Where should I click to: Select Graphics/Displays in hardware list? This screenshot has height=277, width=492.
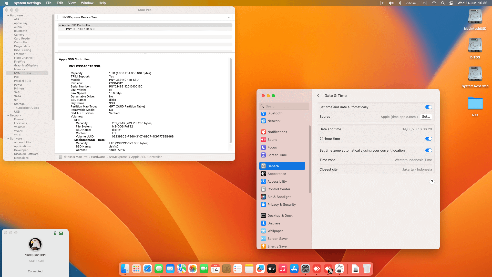26,66
